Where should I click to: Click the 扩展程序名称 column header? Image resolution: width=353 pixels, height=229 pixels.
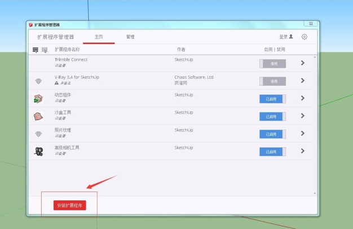pos(67,50)
